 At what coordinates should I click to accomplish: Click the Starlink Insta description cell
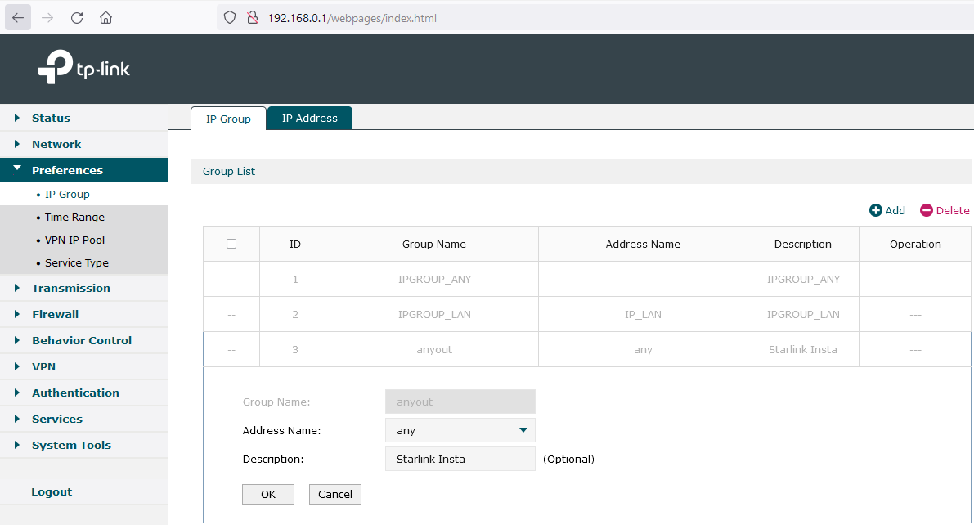pos(802,349)
